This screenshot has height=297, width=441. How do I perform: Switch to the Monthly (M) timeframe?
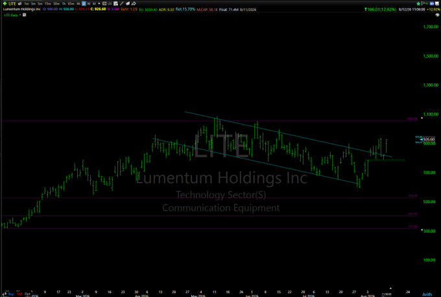point(94,4)
